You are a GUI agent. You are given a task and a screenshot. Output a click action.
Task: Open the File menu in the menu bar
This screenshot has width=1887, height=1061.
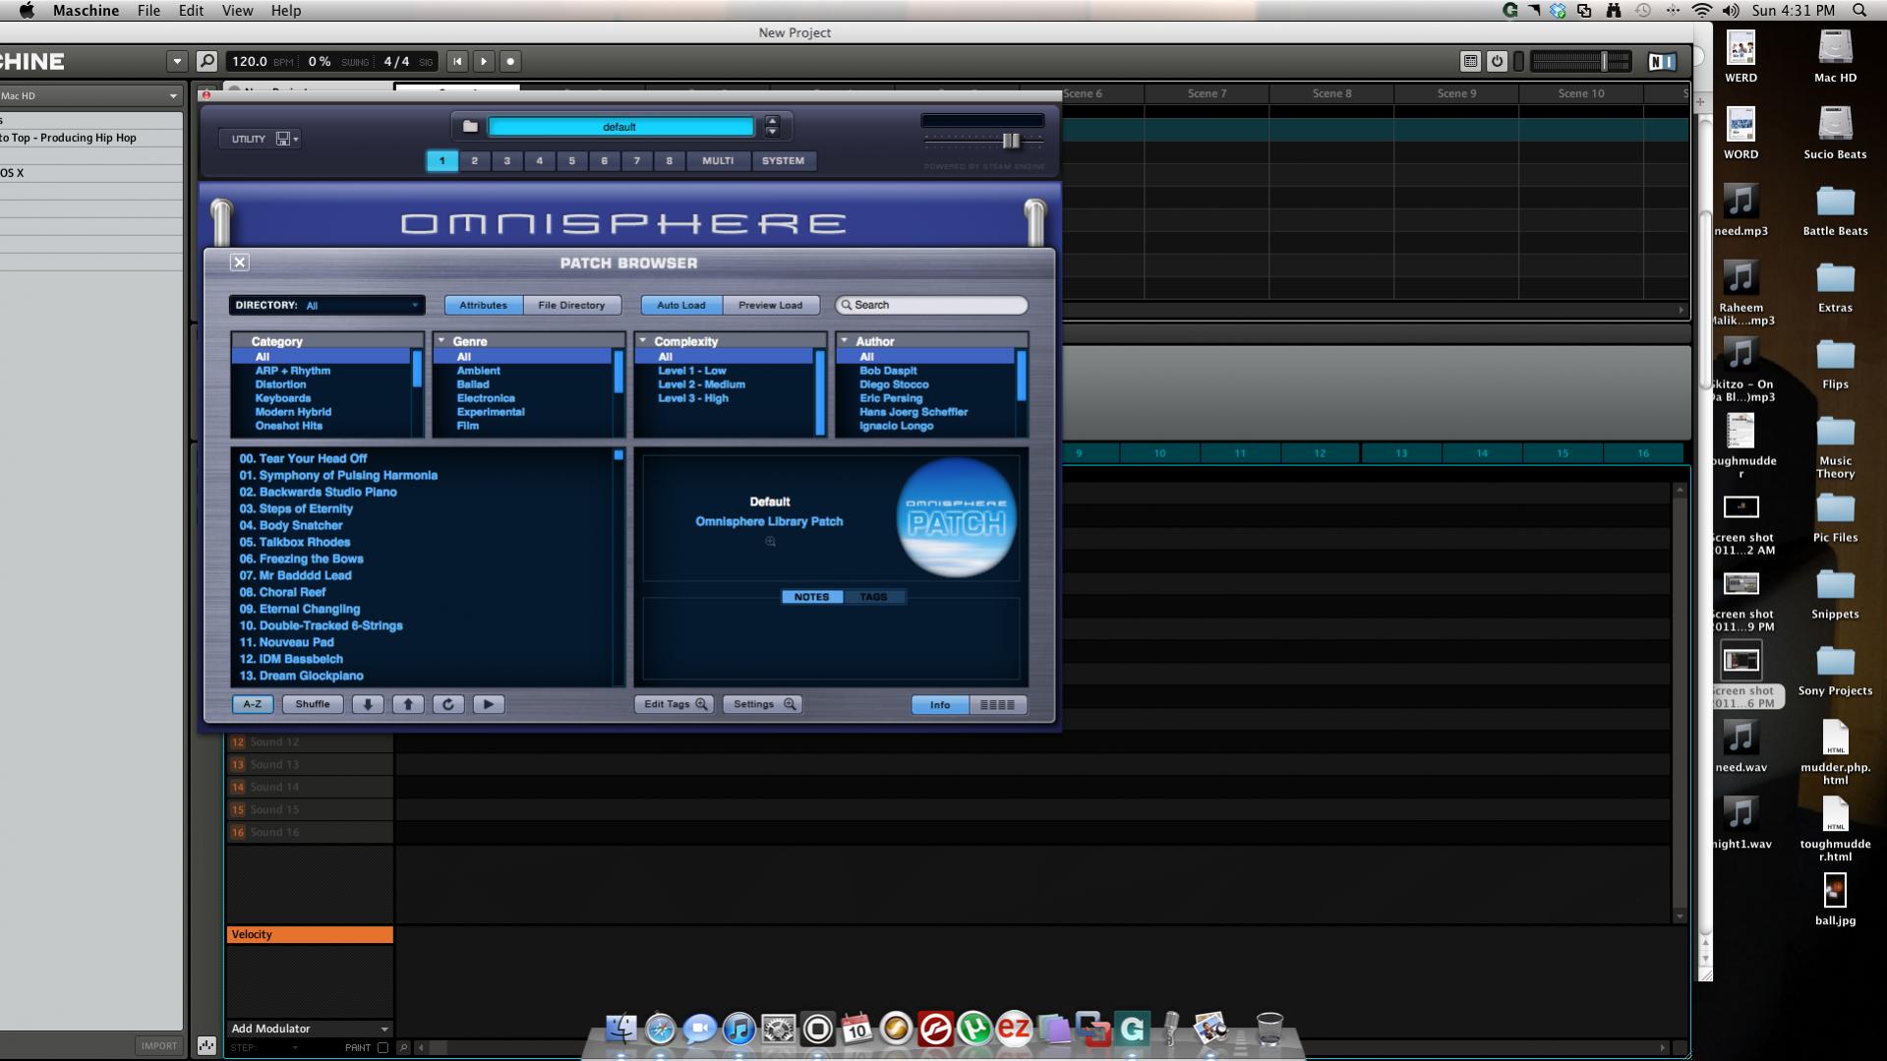pos(148,10)
